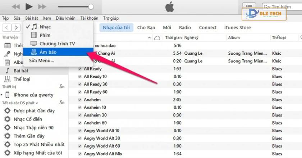Viewport: 302px width, 158px height.
Task: Expand iPhone của qwerty device triangle
Action: click(x=1, y=95)
